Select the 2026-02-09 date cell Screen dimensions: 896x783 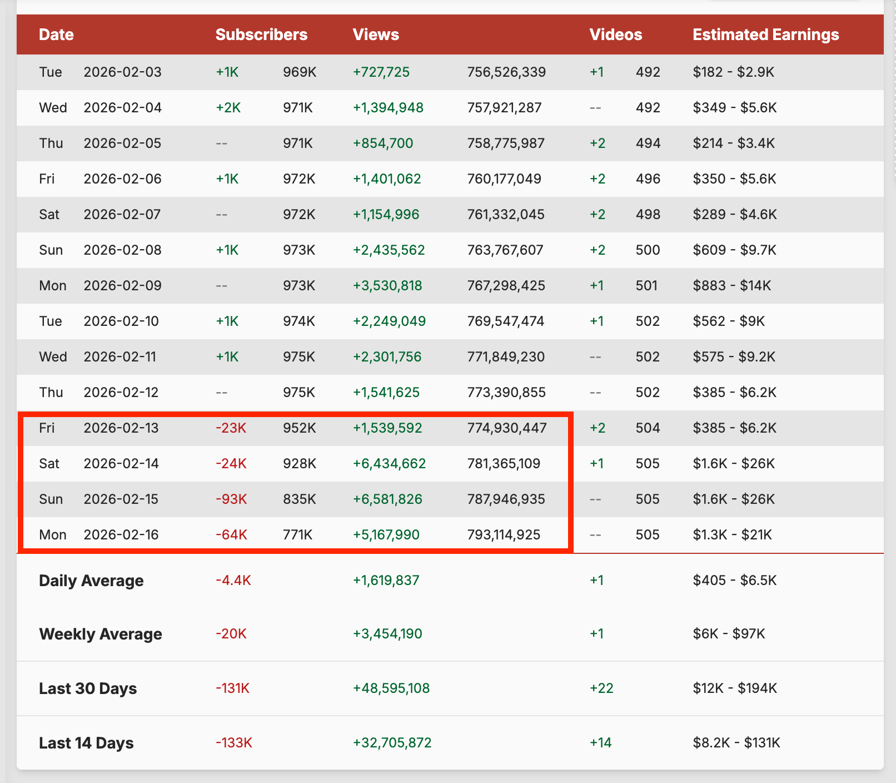coord(122,286)
